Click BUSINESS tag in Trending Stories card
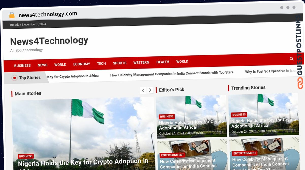The height and width of the screenshot is (170, 305). point(239,115)
